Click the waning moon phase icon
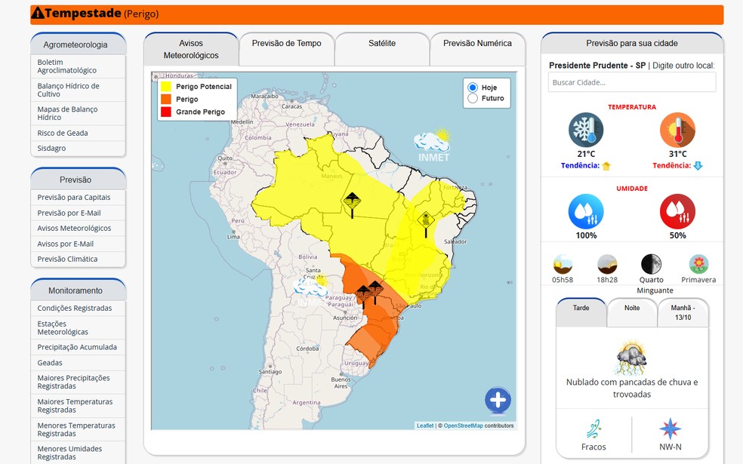The image size is (743, 464). [x=651, y=264]
